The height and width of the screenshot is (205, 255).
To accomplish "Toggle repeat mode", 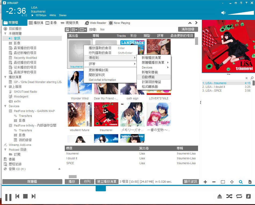I will 239,196.
